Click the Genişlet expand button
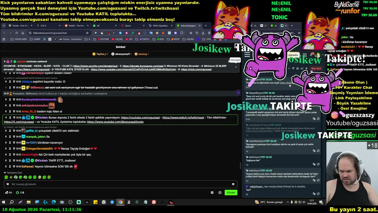 click(235, 60)
